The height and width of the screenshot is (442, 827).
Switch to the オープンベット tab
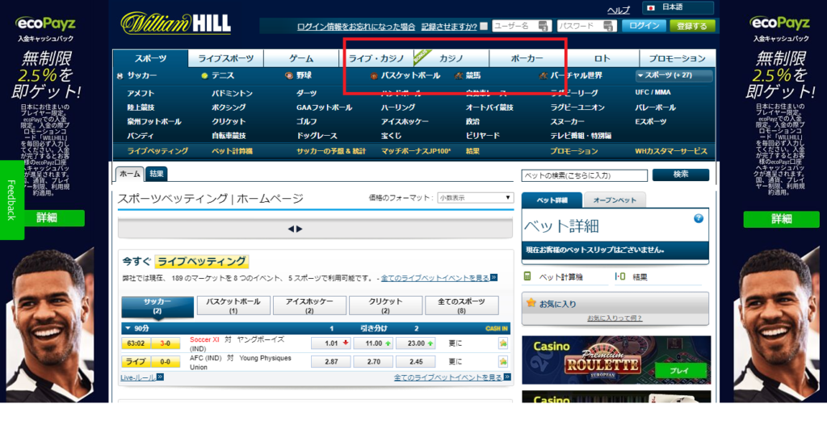pyautogui.click(x=615, y=200)
